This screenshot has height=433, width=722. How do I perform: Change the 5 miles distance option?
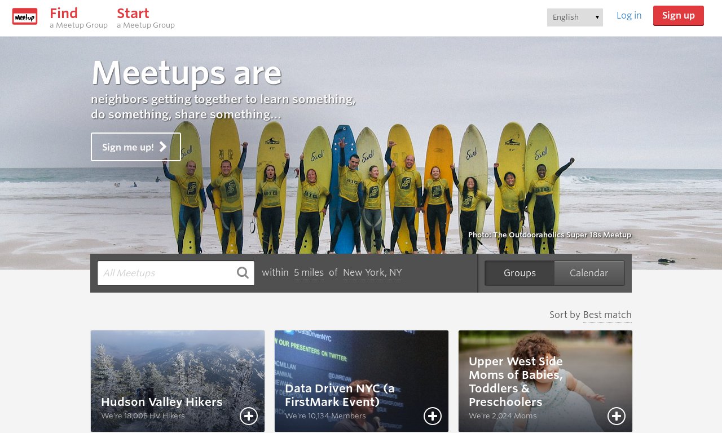click(309, 273)
